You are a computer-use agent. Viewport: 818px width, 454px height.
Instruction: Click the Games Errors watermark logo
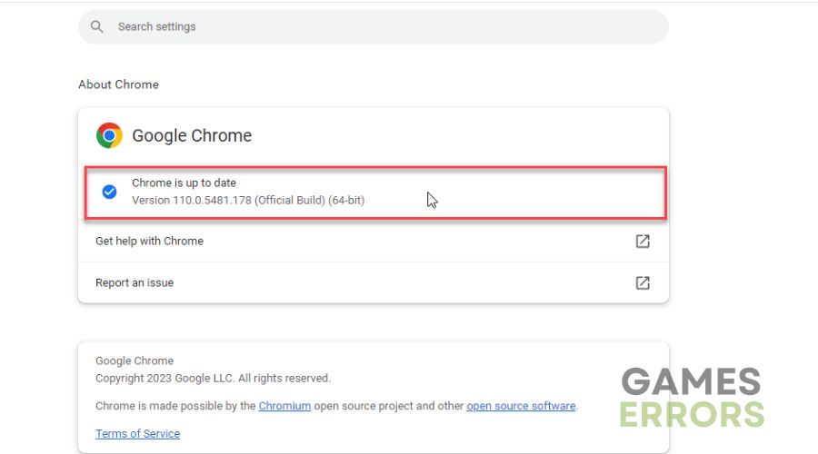[693, 397]
